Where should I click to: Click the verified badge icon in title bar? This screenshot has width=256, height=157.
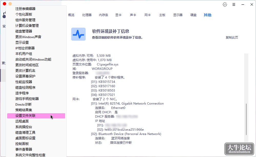click(x=225, y=5)
